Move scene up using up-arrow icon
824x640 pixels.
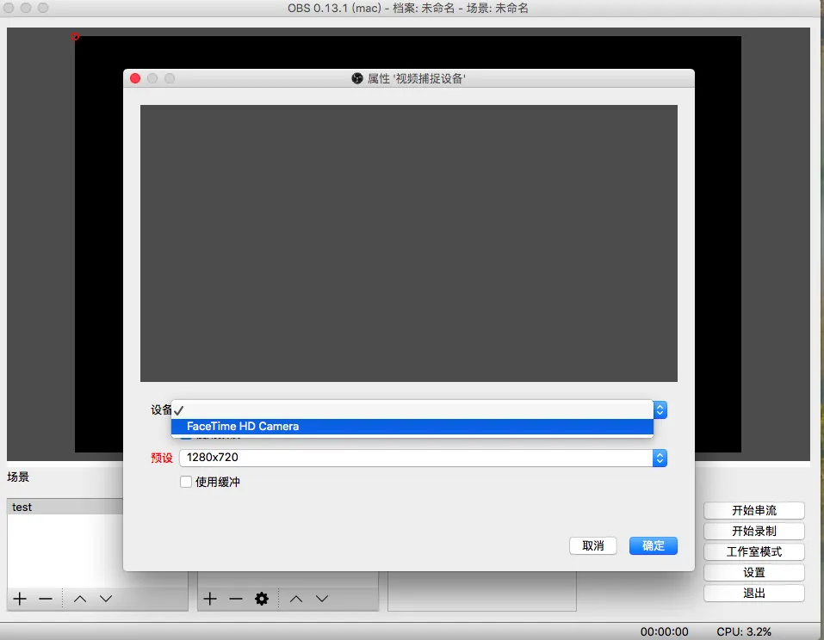(x=79, y=599)
